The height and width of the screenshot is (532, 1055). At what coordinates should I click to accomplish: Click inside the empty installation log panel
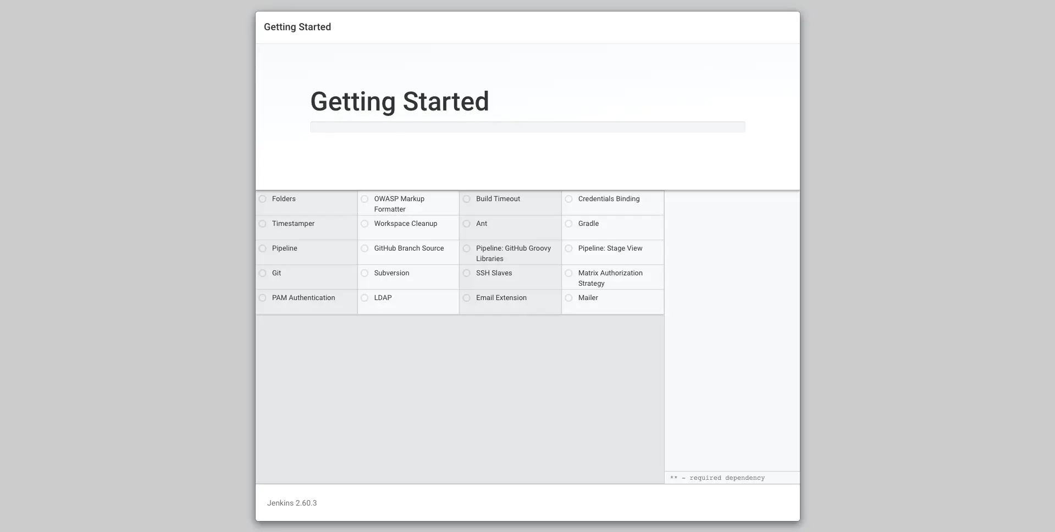point(732,331)
